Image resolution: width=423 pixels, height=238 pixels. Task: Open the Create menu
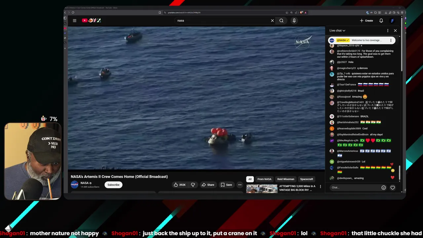point(366,20)
